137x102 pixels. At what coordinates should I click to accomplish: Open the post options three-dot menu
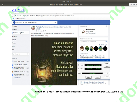(76, 27)
